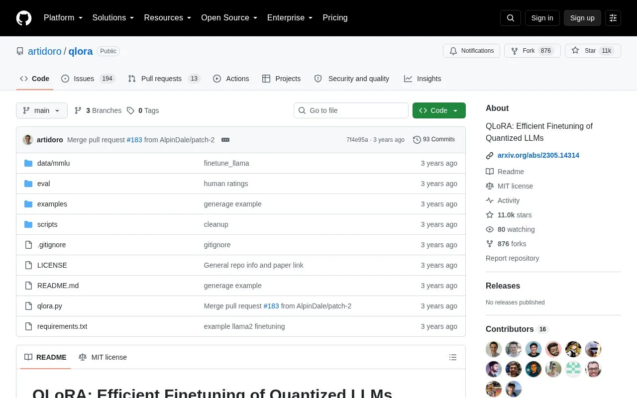Screen dimensions: 637x398
Task: Click the Notifications bell button
Action: (471, 51)
